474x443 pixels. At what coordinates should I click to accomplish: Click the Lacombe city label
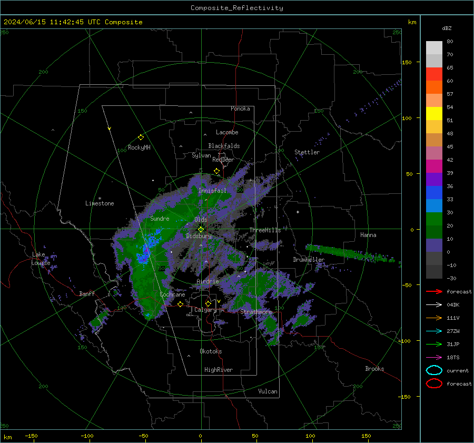[227, 132]
